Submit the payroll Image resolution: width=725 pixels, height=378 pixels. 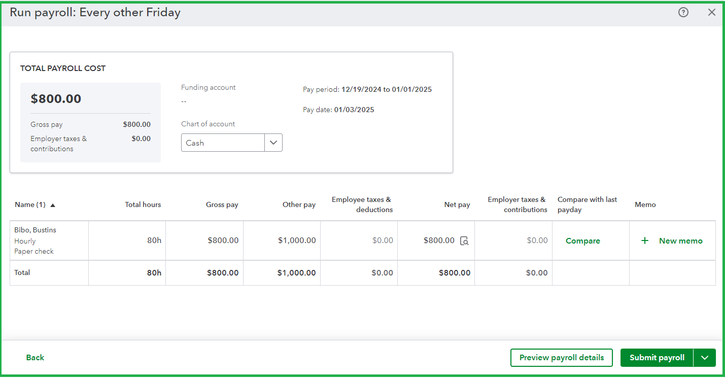coord(657,358)
